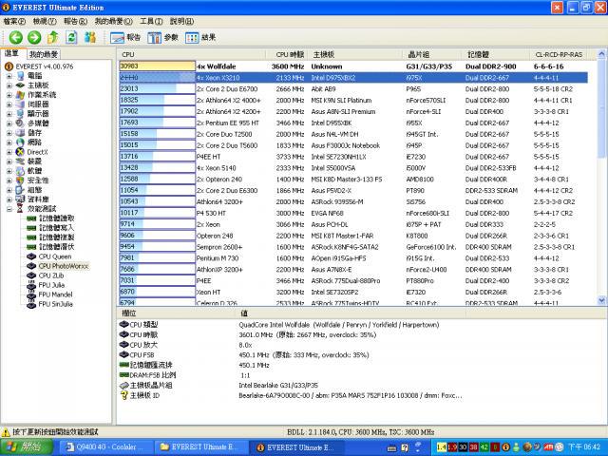The image size is (608, 456).
Task: Click the 參數 parameters toolbar button
Action: 162,38
